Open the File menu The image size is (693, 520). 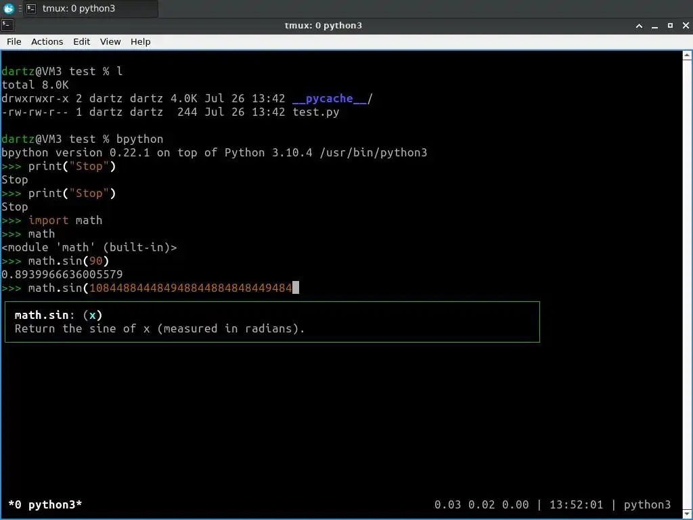[x=14, y=41]
